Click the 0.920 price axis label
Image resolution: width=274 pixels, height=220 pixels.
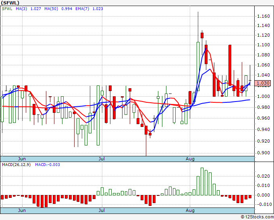(264, 141)
